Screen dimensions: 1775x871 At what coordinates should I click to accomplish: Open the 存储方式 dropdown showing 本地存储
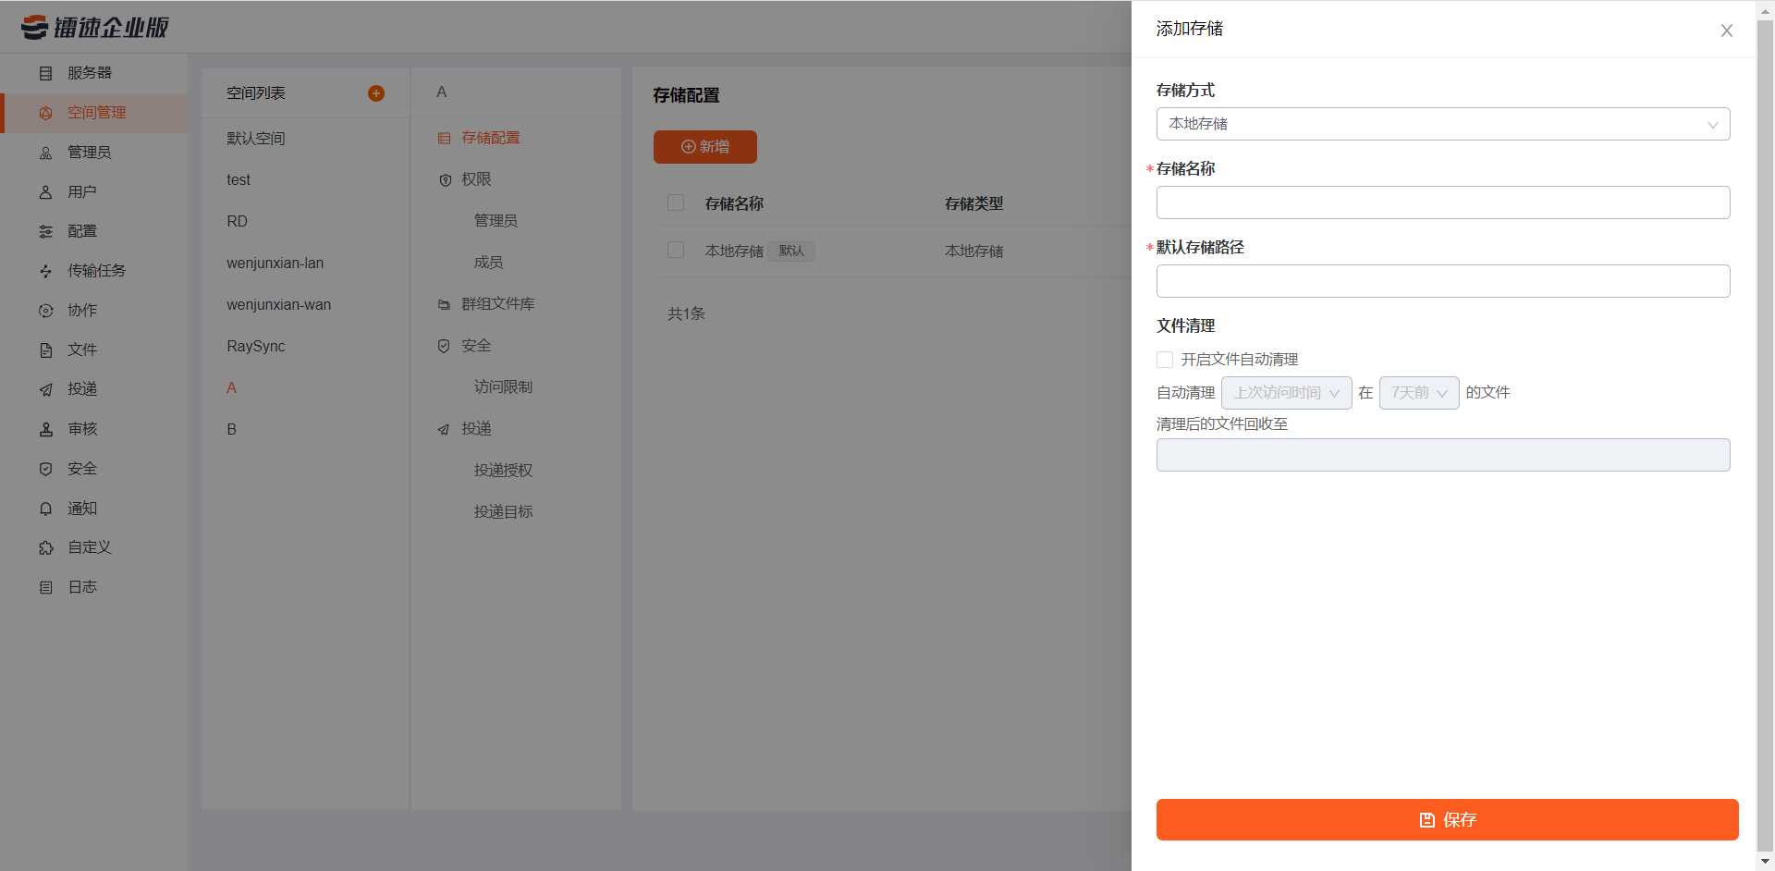click(1442, 123)
